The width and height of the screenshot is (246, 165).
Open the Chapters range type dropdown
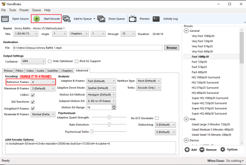tap(79, 34)
